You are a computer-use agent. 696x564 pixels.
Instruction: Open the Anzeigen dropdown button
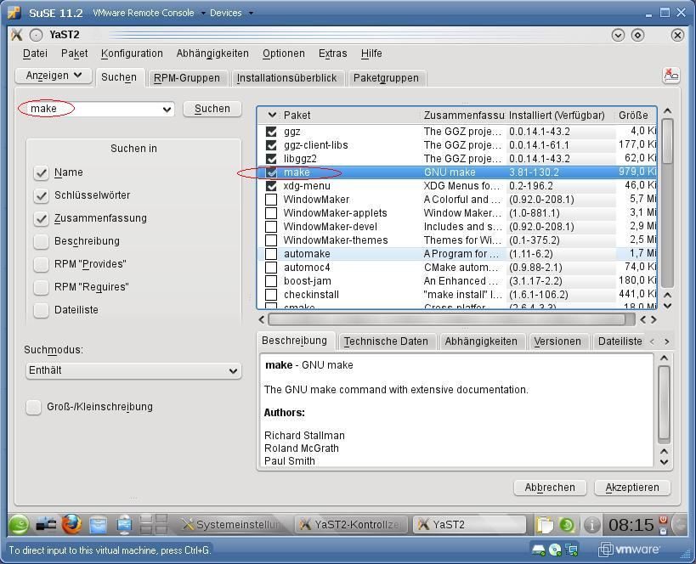[54, 76]
